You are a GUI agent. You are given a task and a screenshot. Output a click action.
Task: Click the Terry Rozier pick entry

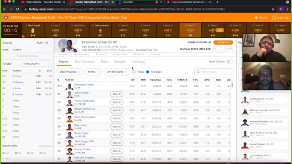pyautogui.click(x=264, y=134)
